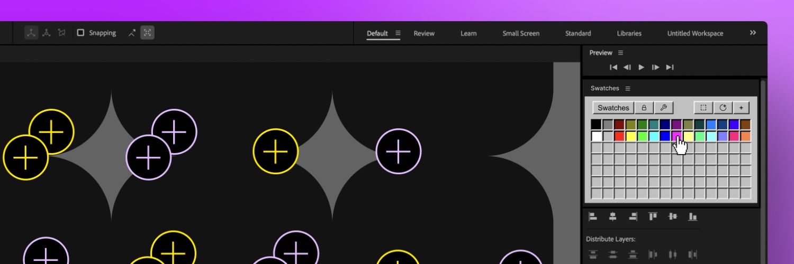Add a new swatch with plus button
This screenshot has height=264, width=794.
[741, 108]
